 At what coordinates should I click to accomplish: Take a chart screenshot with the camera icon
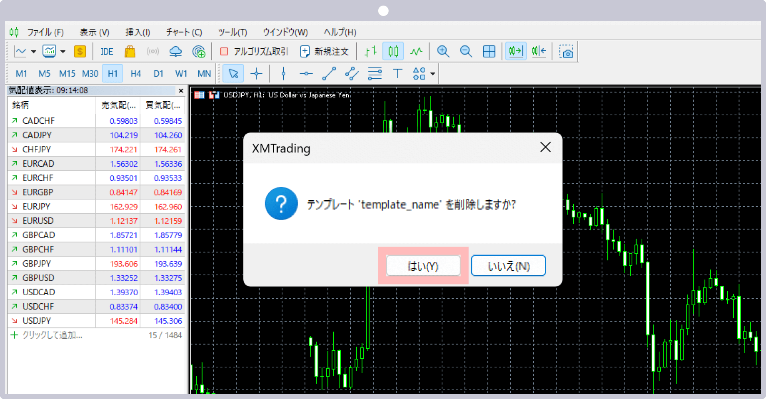tap(566, 51)
